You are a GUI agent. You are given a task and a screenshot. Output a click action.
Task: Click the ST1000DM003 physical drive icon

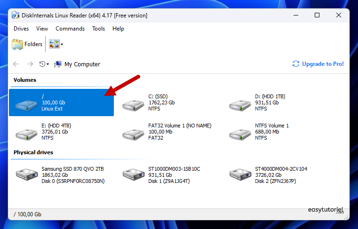click(133, 174)
